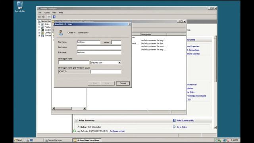Expand the Features tree node

click(x=39, y=27)
